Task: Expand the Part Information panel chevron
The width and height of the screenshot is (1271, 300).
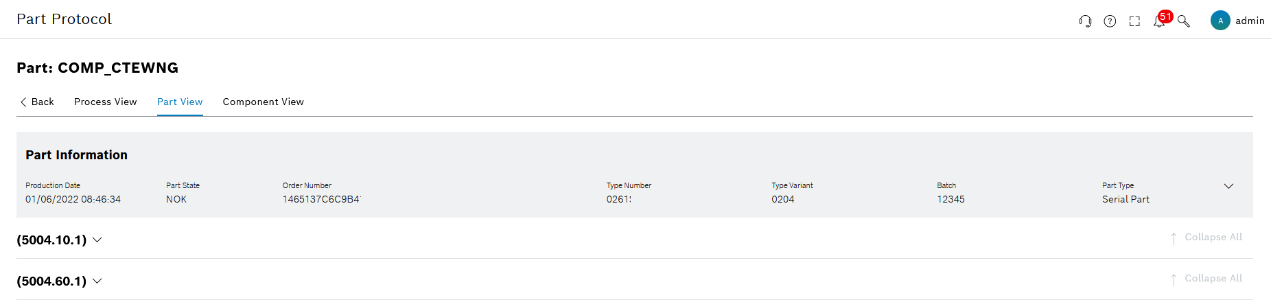Action: coord(1228,186)
